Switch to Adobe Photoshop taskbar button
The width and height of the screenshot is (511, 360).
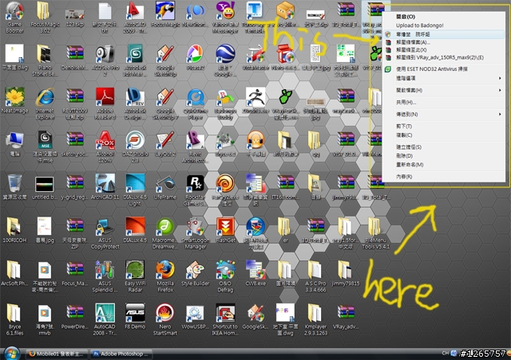121,354
